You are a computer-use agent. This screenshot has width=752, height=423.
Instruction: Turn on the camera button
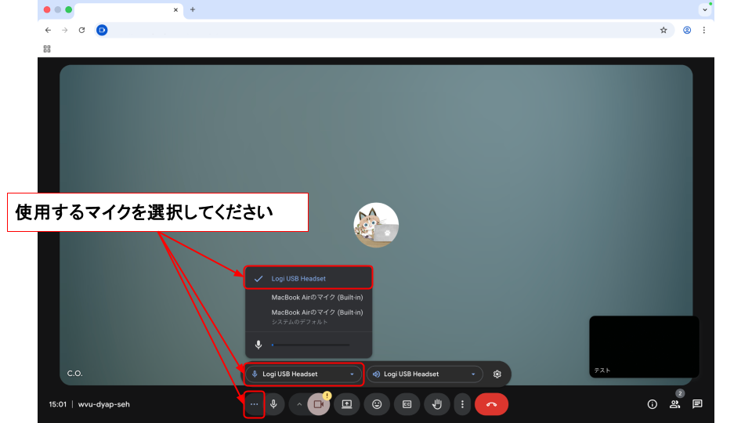point(318,404)
